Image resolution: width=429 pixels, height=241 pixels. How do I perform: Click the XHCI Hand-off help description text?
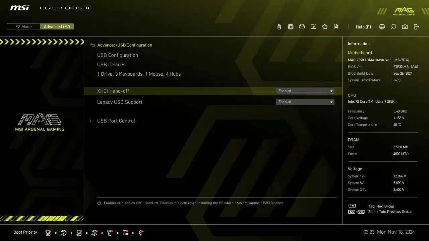tap(194, 203)
